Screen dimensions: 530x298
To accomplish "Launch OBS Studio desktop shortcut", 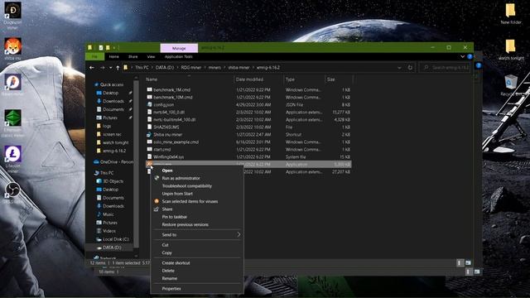I will (12, 190).
